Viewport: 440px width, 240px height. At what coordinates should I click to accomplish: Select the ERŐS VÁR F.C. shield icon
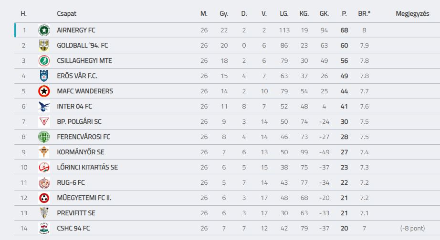point(44,76)
